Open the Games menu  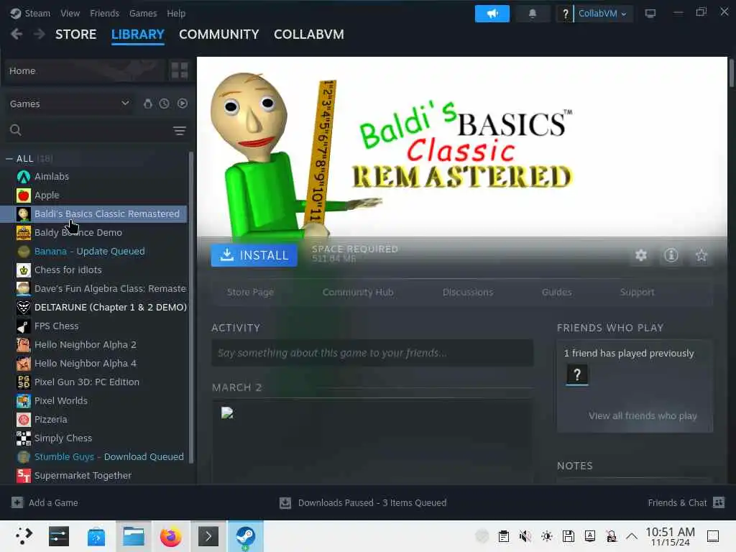pos(143,13)
